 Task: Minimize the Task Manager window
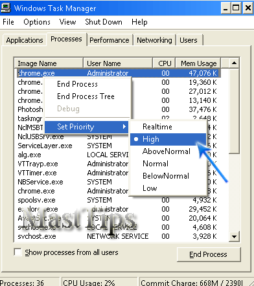click(x=225, y=8)
